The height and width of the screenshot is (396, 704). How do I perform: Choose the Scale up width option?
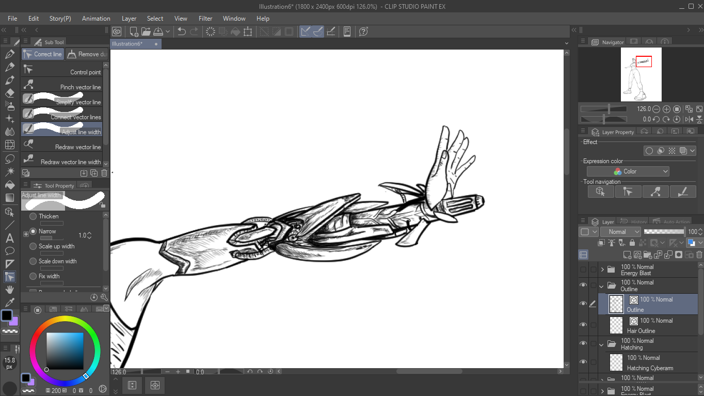click(x=33, y=246)
